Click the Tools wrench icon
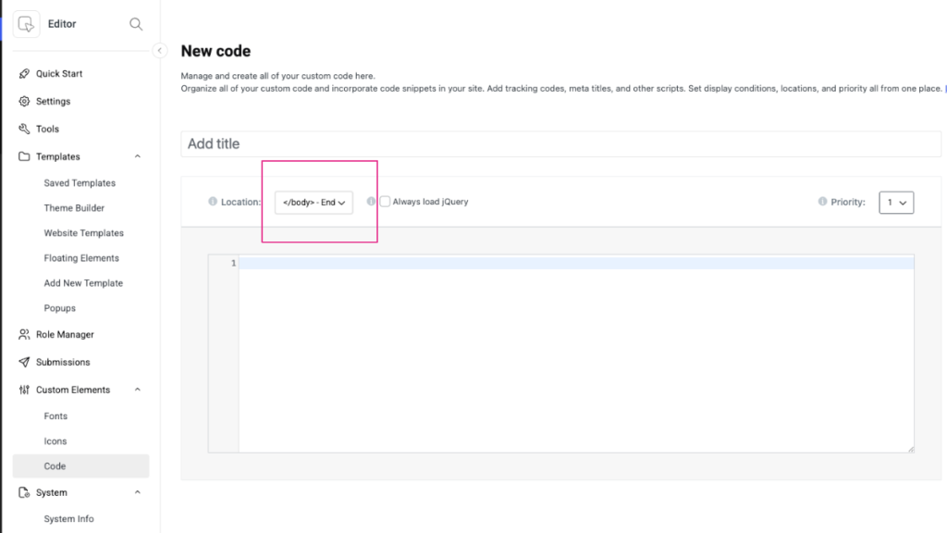Screen dimensions: 947x533 point(24,129)
